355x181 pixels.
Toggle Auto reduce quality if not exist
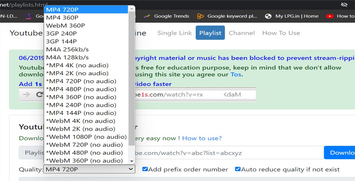point(238,169)
